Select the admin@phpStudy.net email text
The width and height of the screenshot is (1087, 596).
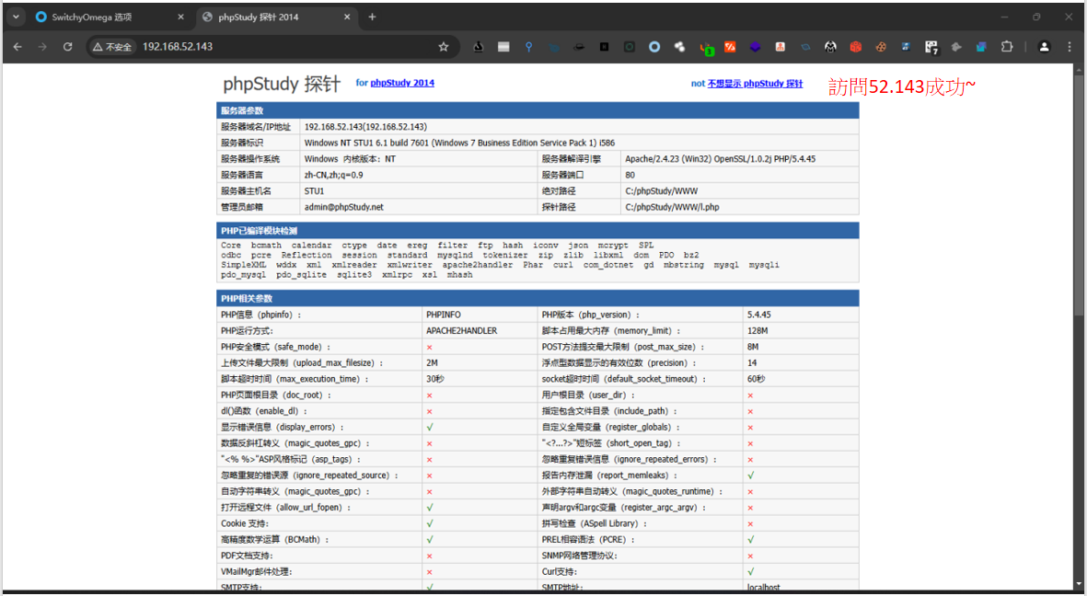click(x=344, y=207)
